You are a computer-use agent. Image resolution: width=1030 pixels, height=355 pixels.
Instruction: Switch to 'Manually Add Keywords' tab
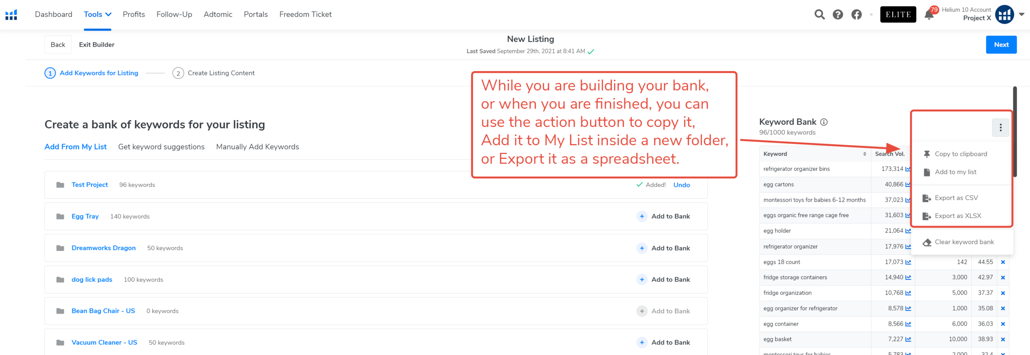point(257,147)
